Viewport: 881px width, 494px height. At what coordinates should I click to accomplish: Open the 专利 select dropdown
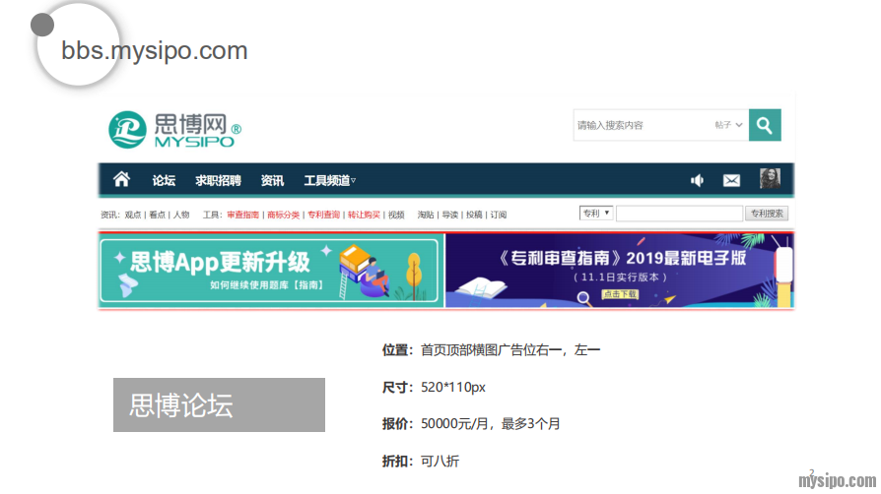[x=596, y=214]
